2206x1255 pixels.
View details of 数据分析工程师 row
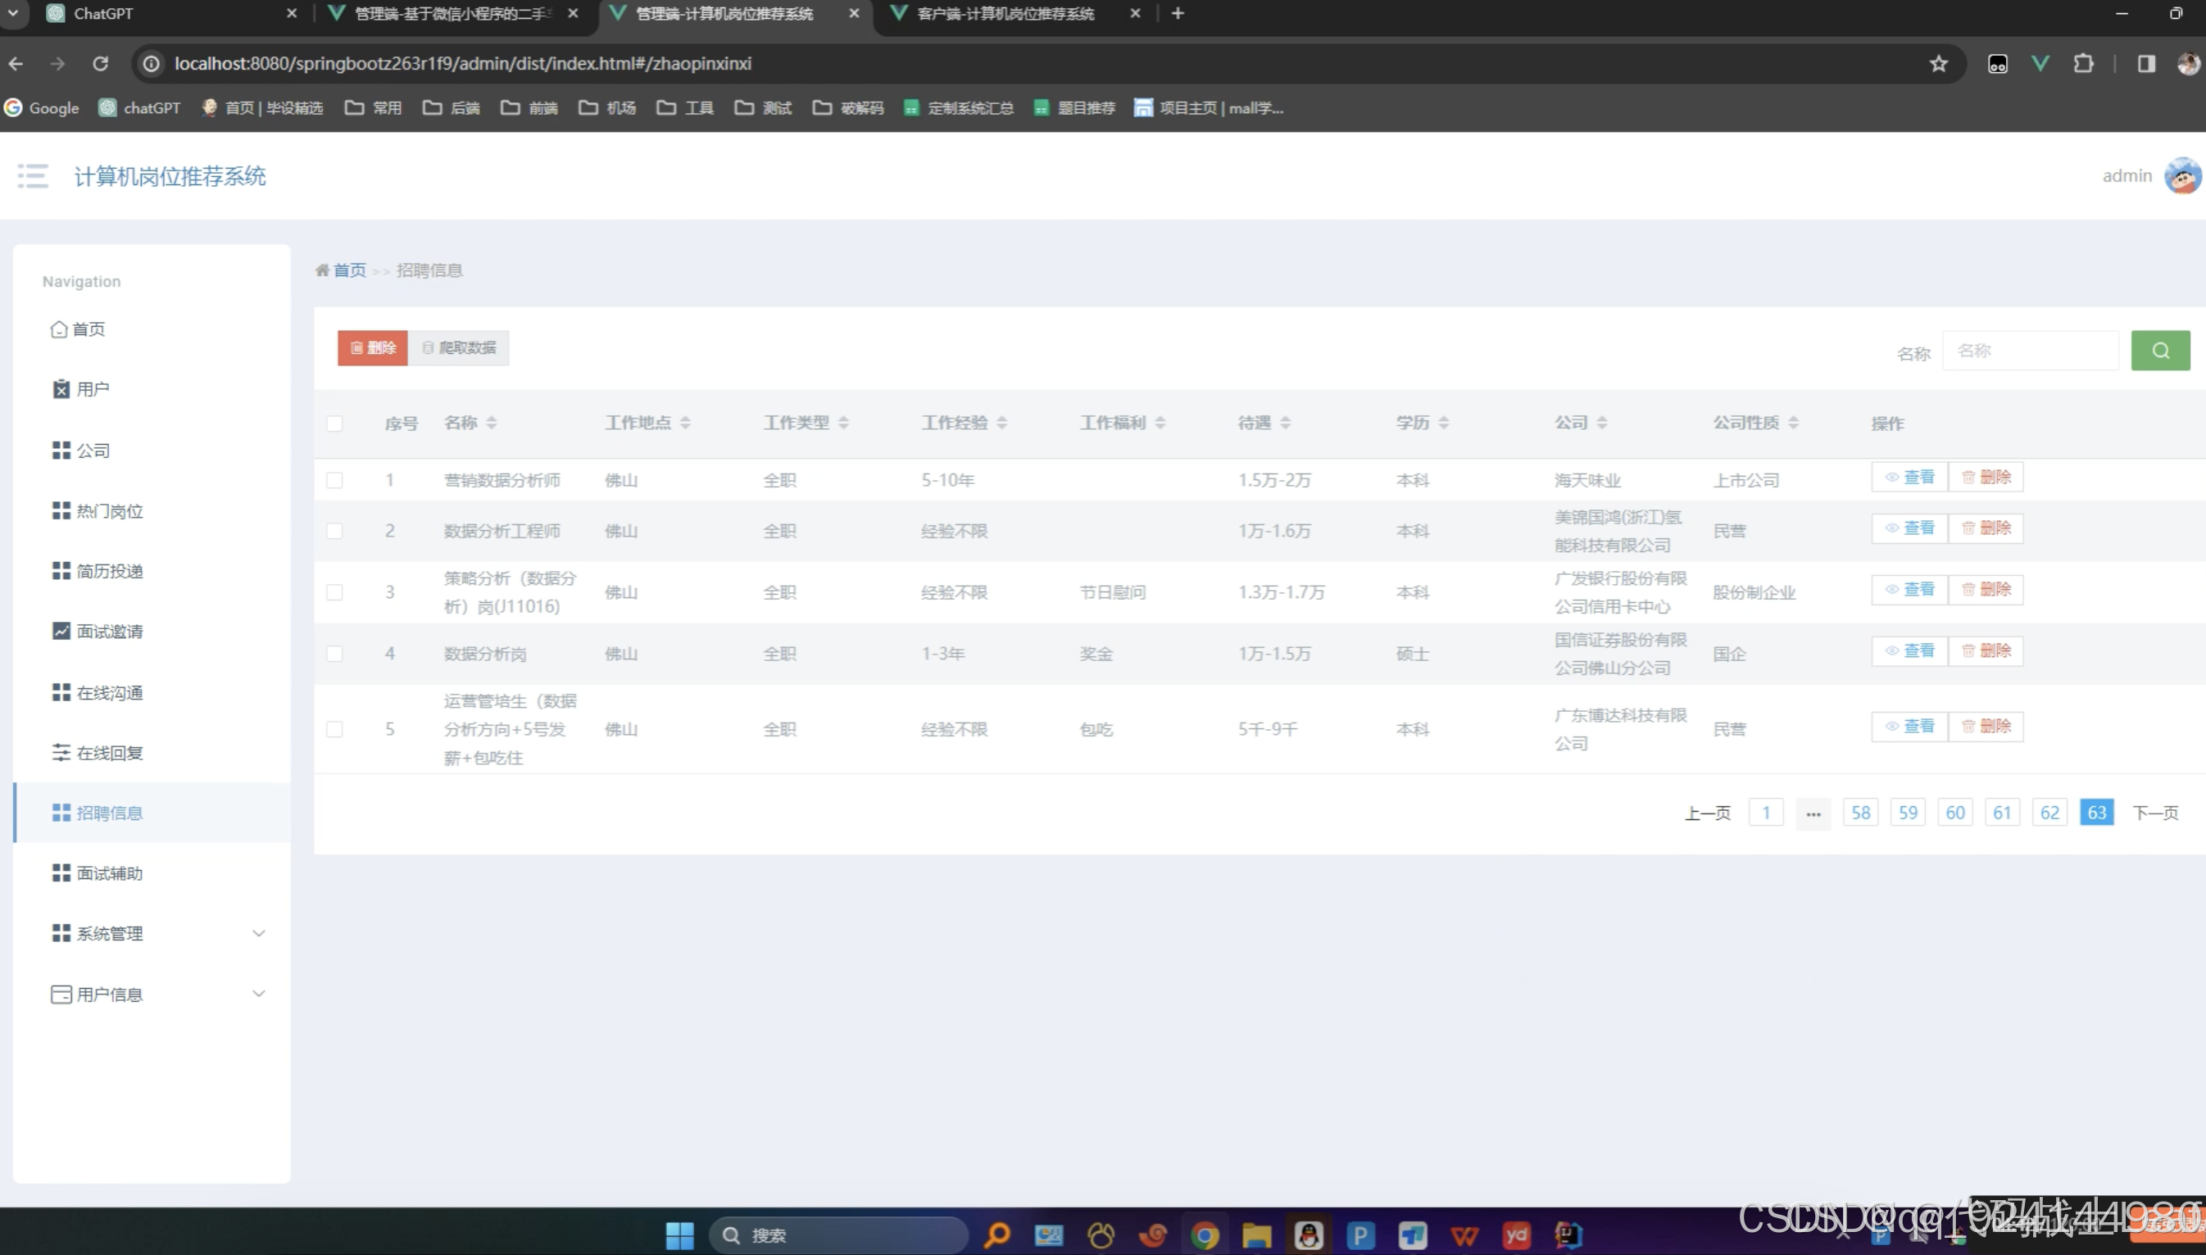[x=1909, y=528]
